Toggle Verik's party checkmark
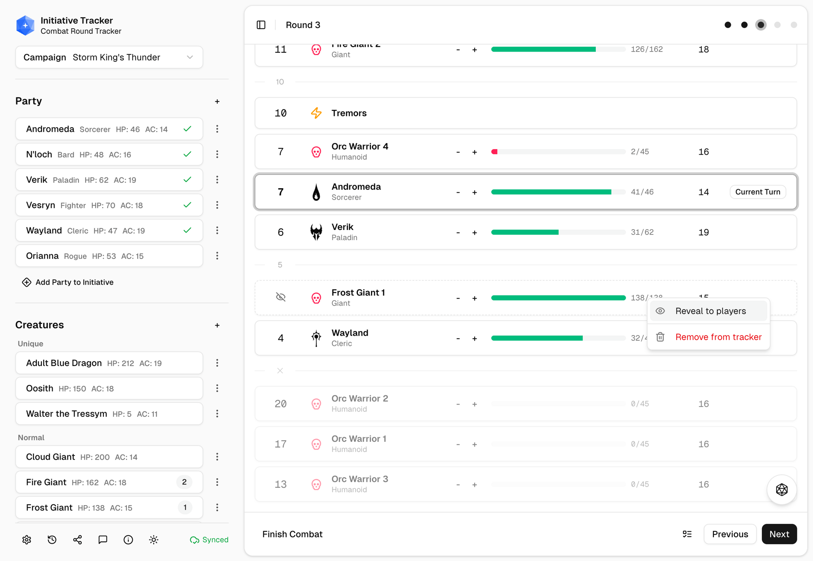Screen dimensions: 813x561 point(188,180)
